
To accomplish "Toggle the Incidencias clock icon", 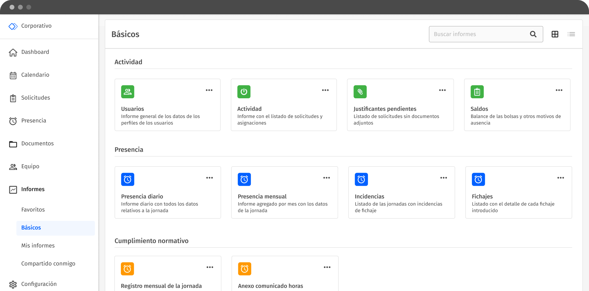I will 362,179.
